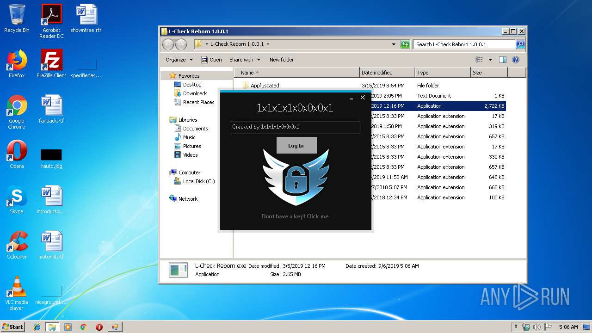
Task: Select the VLC media player shortcut
Action: coord(17,293)
